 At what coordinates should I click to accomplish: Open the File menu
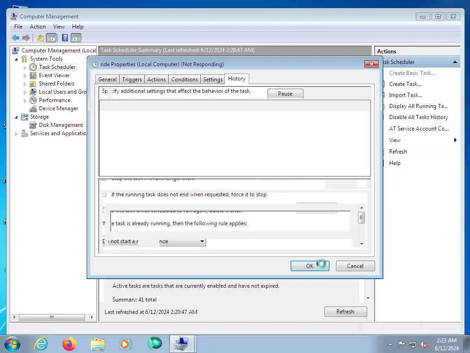(18, 27)
